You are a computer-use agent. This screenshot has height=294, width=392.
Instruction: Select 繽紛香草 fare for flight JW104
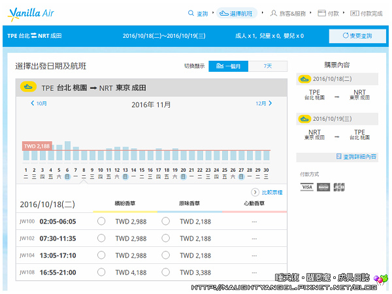click(x=101, y=255)
